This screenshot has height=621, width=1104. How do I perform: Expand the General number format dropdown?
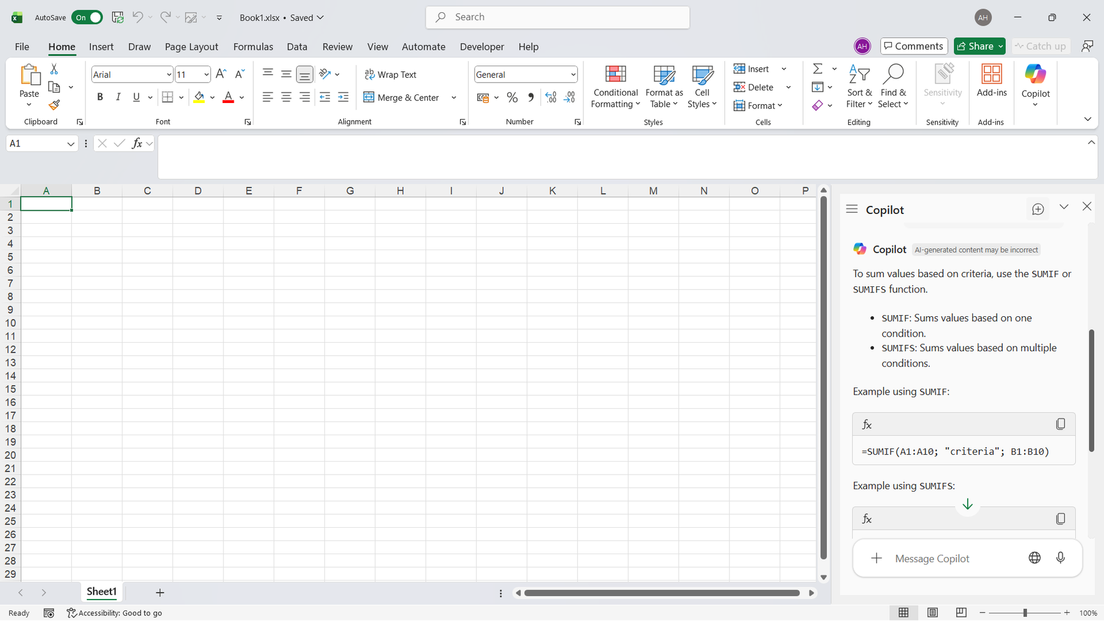(573, 75)
